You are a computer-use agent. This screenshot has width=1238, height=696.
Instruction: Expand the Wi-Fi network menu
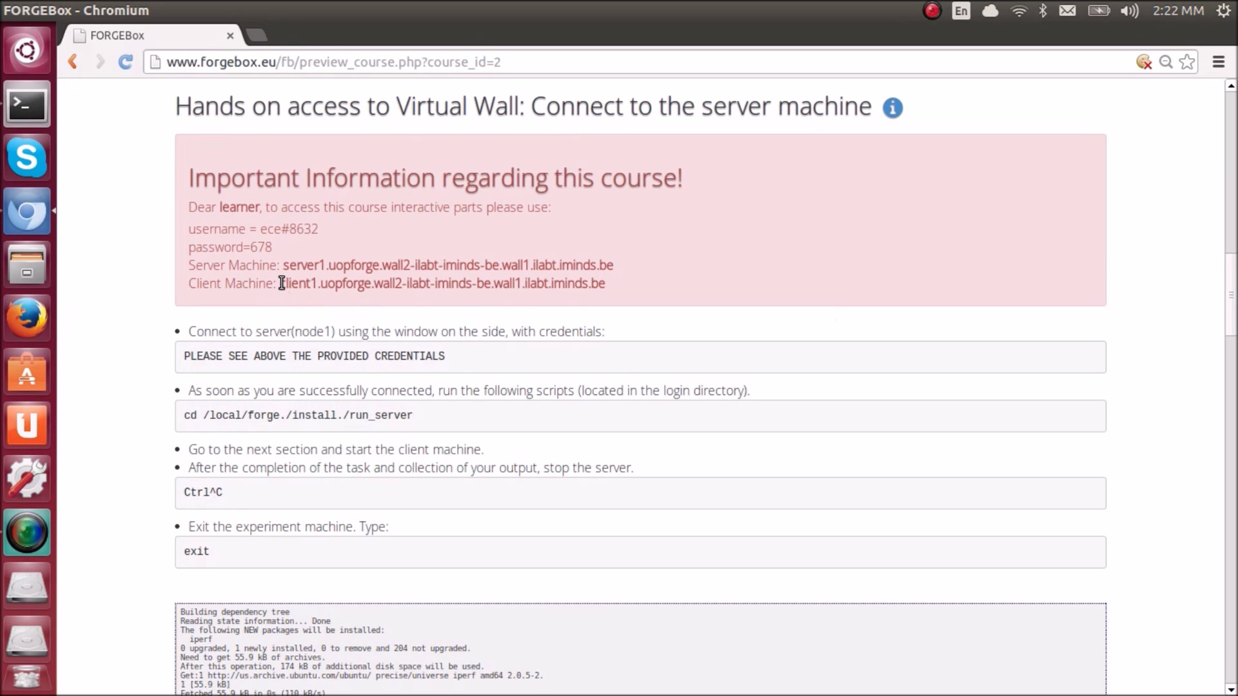[1019, 11]
